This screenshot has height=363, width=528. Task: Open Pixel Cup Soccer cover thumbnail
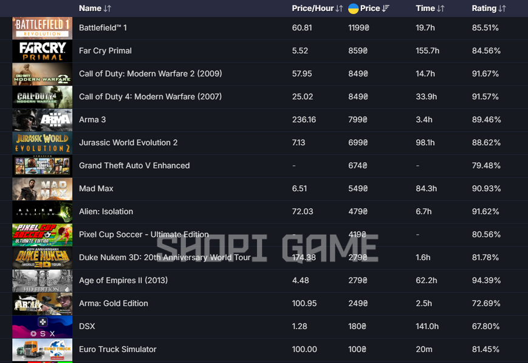tap(43, 235)
